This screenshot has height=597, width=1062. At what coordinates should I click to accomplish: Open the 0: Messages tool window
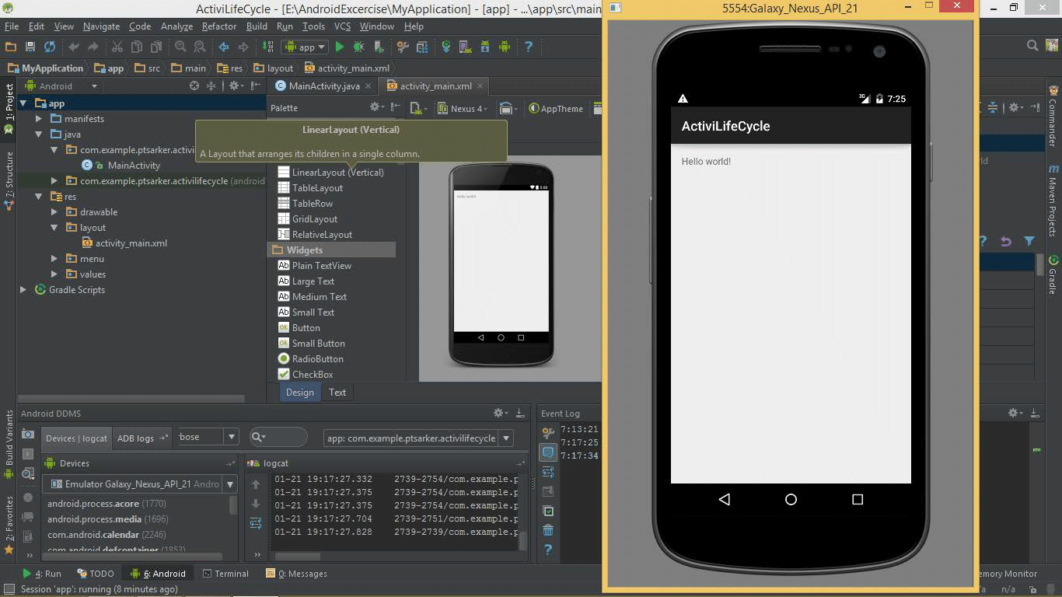[296, 574]
